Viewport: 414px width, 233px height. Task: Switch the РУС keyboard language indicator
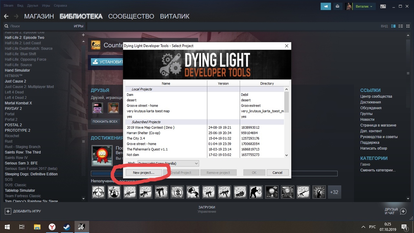372,227
